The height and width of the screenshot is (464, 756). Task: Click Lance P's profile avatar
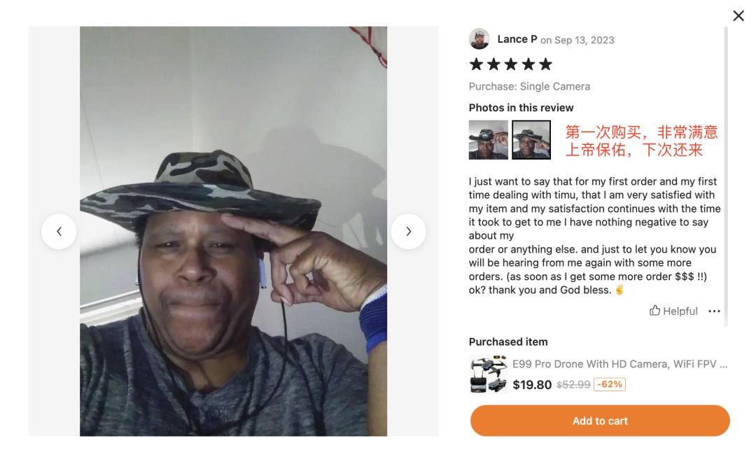pos(479,39)
